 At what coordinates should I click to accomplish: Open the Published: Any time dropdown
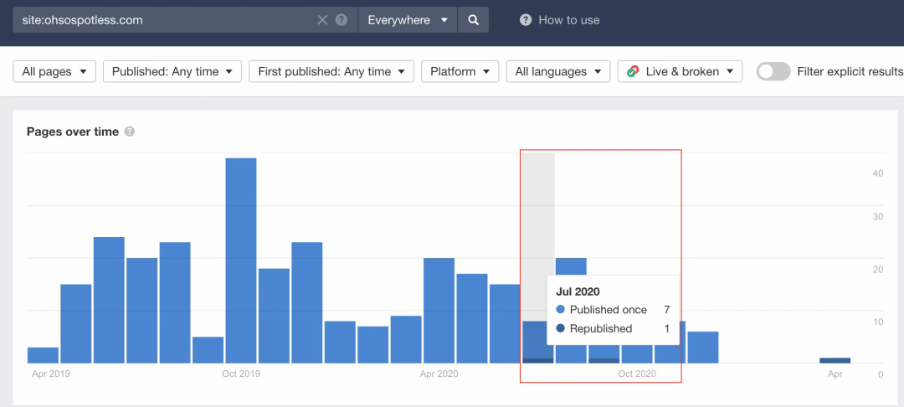pos(172,71)
